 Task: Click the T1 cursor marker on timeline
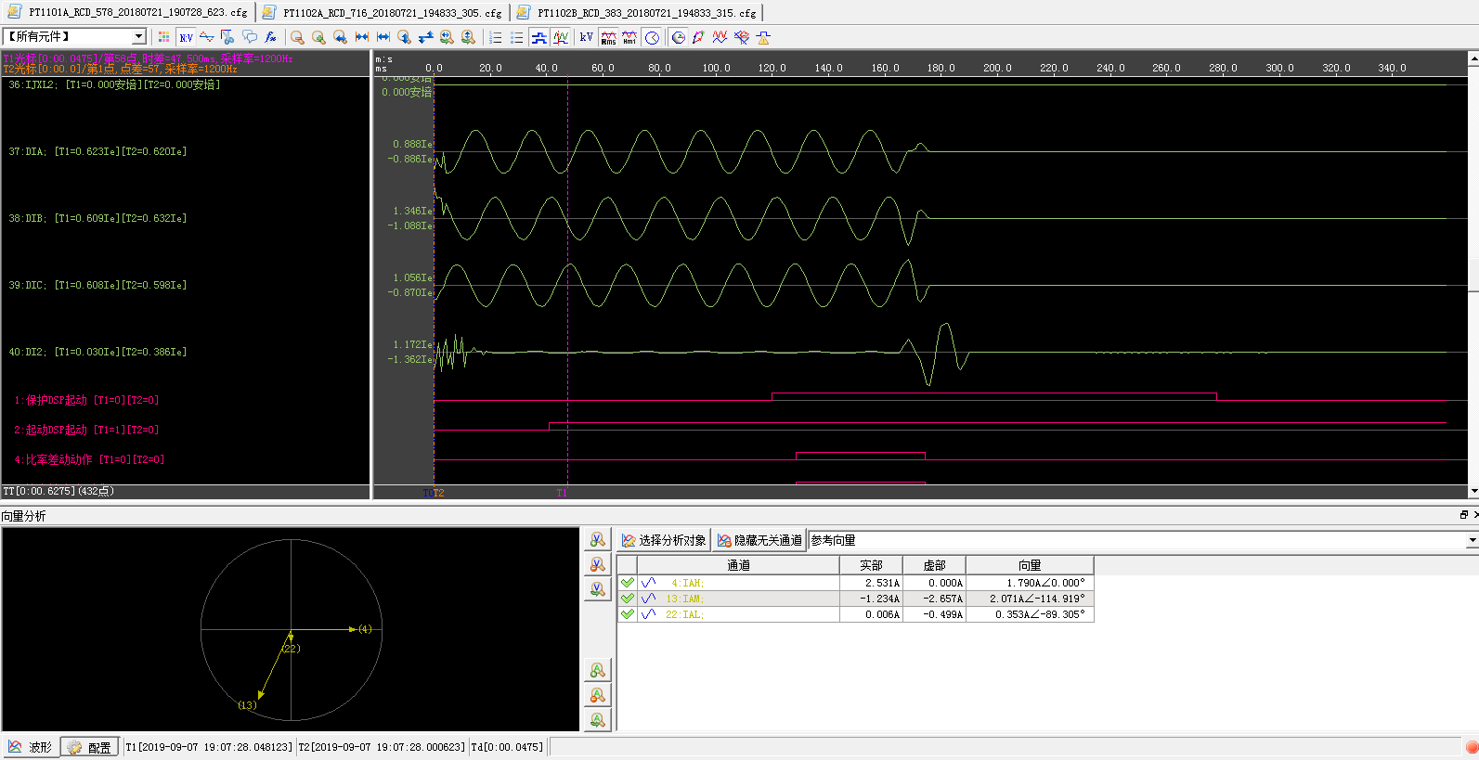pyautogui.click(x=562, y=493)
